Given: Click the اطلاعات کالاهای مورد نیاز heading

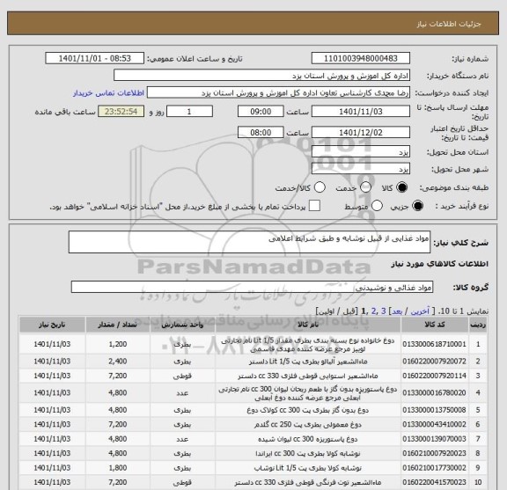Looking at the screenshot, I should coord(439,264).
